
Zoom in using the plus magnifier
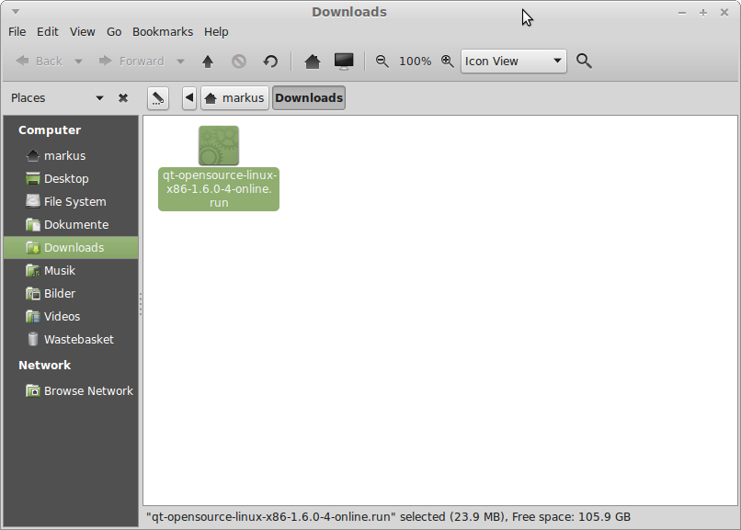447,62
